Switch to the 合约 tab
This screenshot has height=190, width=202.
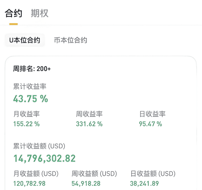(x=13, y=13)
